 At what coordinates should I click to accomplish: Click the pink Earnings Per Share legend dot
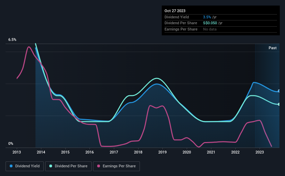tap(99, 166)
